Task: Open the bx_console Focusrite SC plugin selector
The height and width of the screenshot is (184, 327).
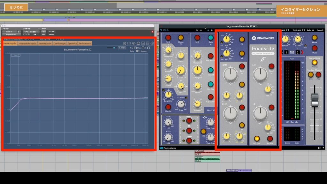Action: point(14,39)
